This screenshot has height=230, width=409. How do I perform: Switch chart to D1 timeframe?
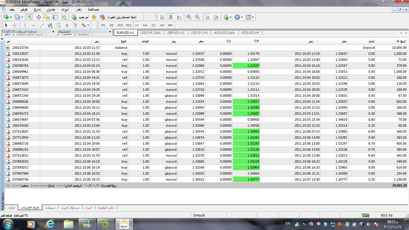click(x=154, y=25)
